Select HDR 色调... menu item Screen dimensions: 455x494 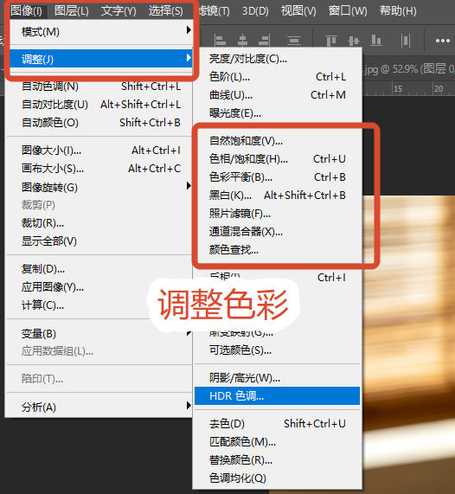pyautogui.click(x=278, y=395)
